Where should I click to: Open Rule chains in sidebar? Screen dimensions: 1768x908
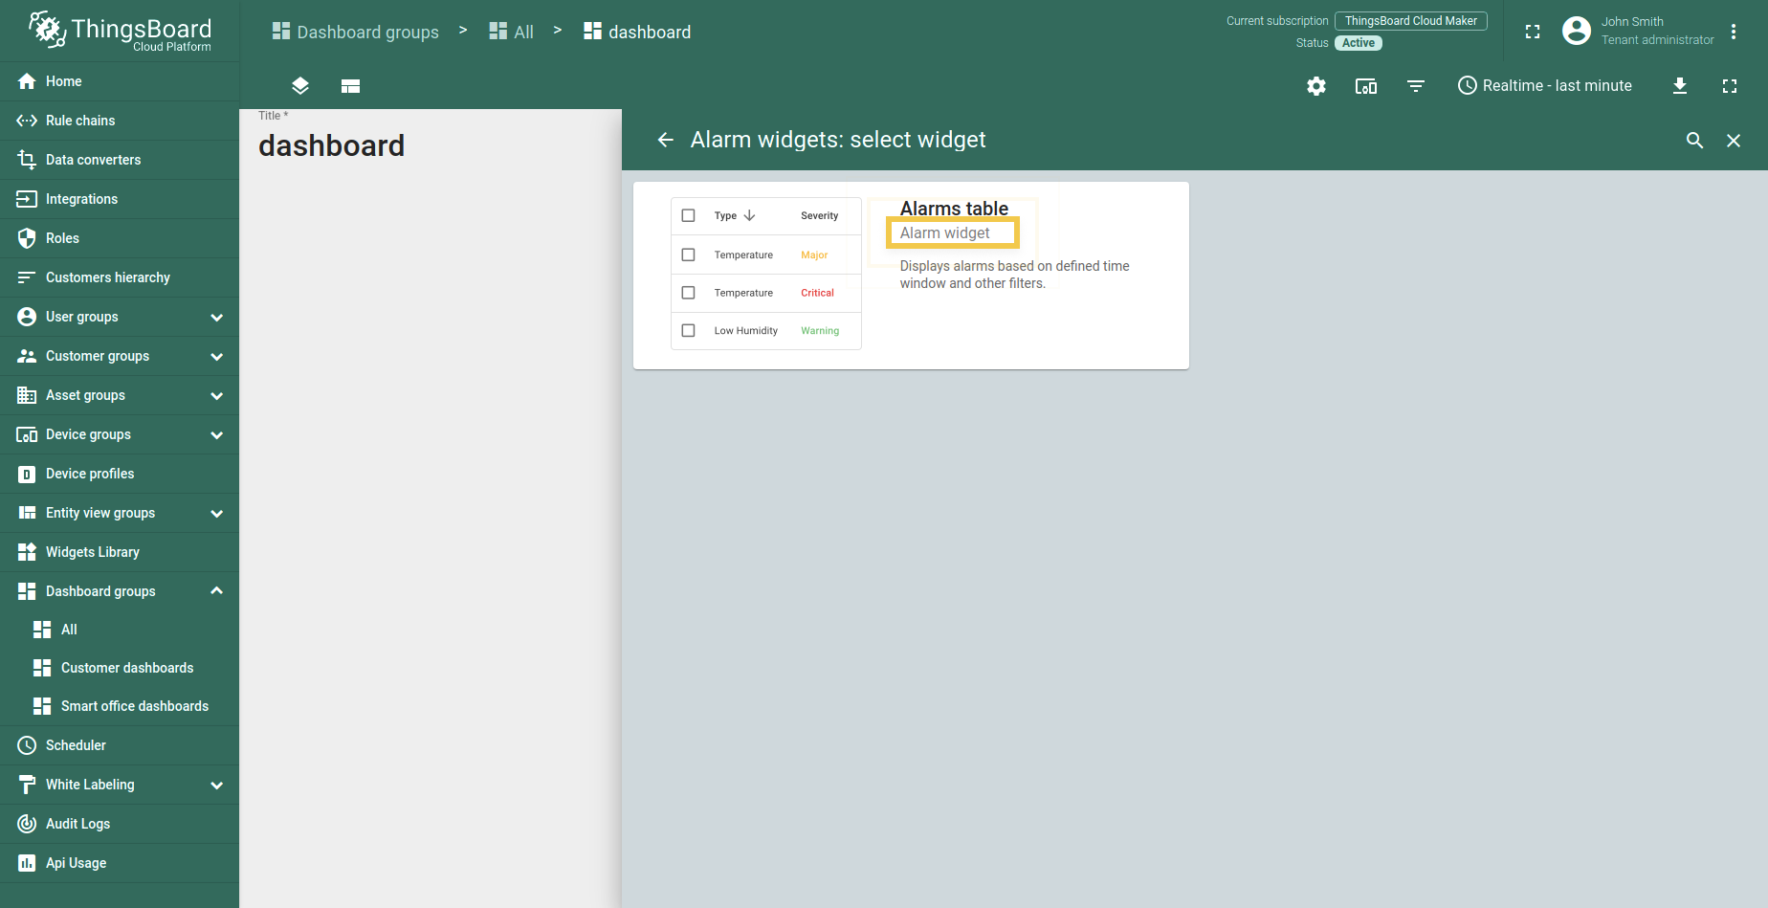tap(120, 121)
